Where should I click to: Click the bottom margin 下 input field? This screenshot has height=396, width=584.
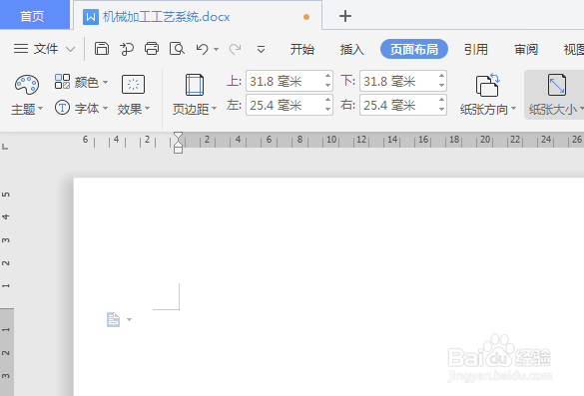point(398,81)
